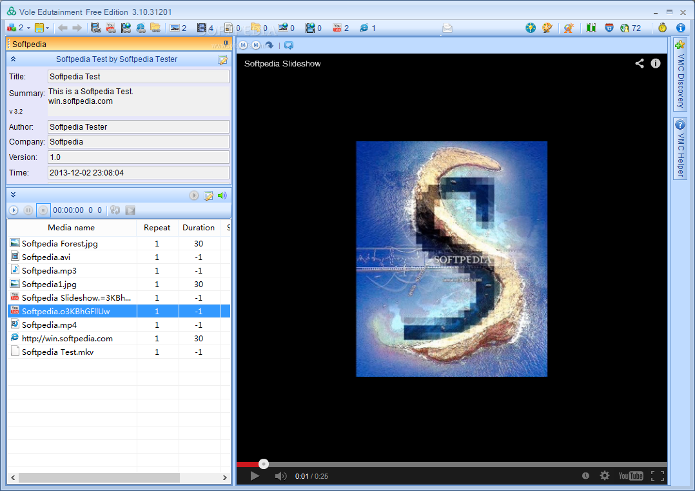Click the yellow stopwatch timer icon

(663, 28)
